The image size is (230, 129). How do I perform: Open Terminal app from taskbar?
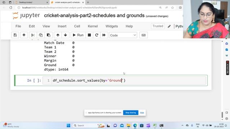(x=161, y=125)
